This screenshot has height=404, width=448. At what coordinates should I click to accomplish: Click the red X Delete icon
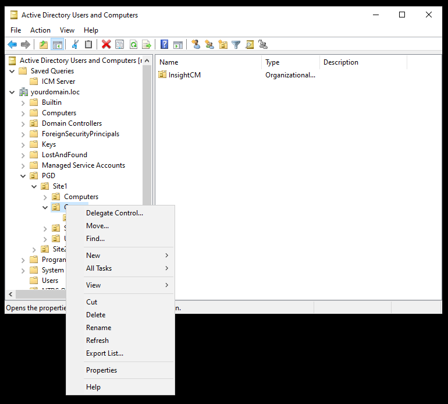(x=106, y=45)
